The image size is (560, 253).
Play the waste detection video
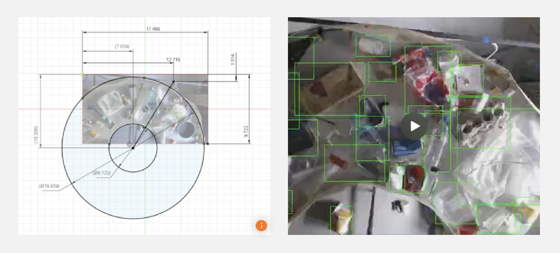[414, 126]
